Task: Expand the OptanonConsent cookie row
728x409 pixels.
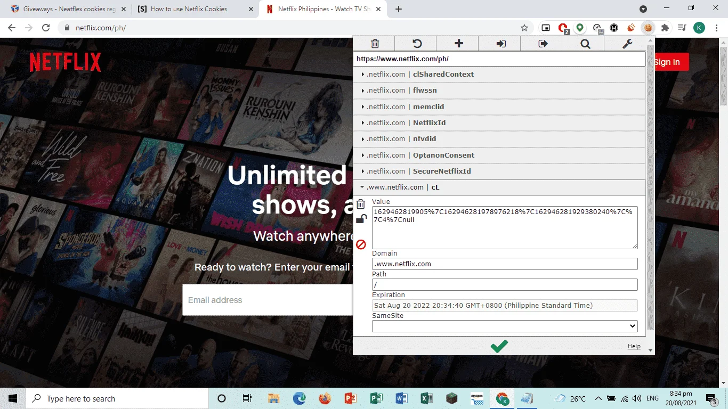Action: (x=499, y=155)
